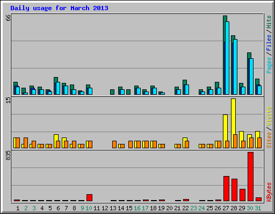The width and height of the screenshot is (275, 214).
Task: Click the y-axis value 835
Action: click(8, 155)
